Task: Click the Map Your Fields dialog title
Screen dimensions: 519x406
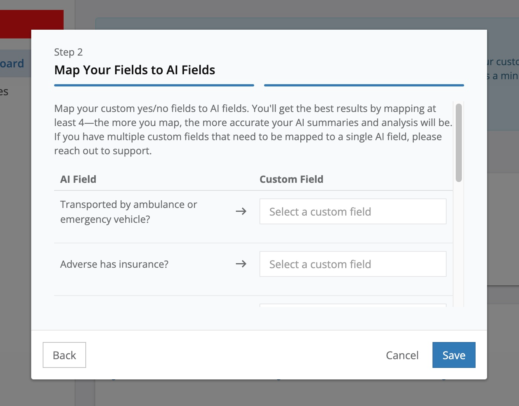Action: coord(135,70)
